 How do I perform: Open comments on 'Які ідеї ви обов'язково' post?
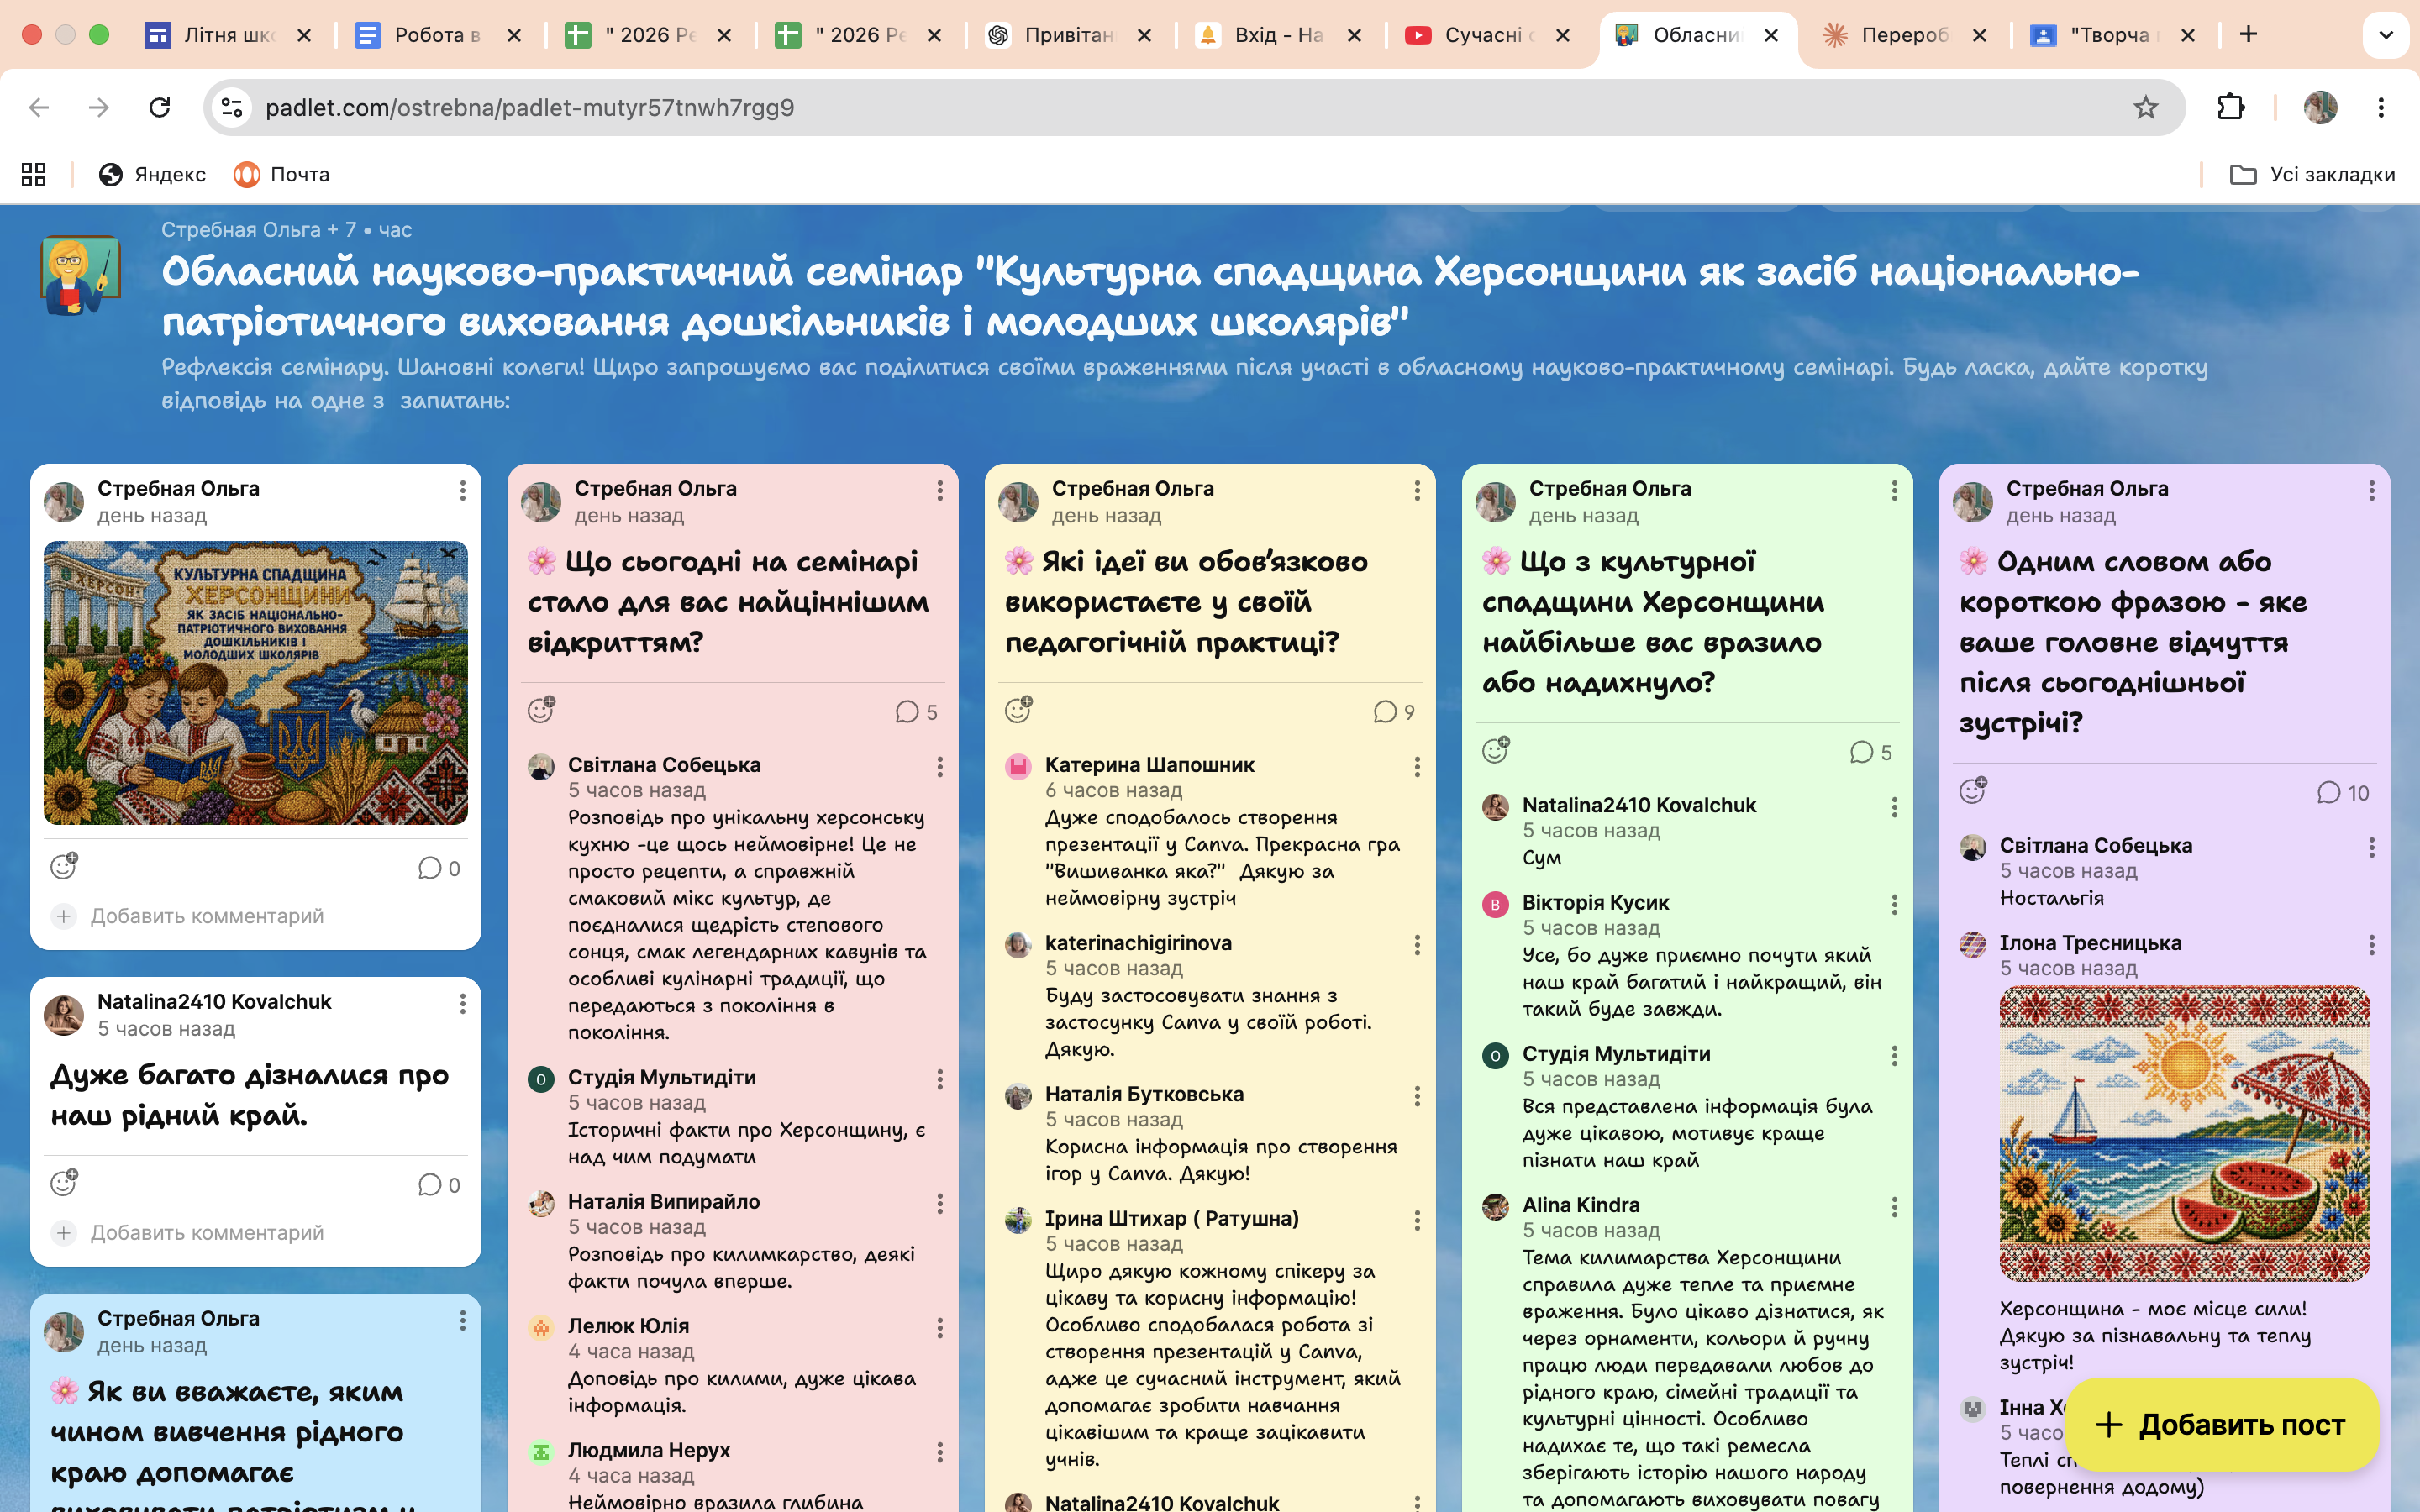tap(1394, 712)
